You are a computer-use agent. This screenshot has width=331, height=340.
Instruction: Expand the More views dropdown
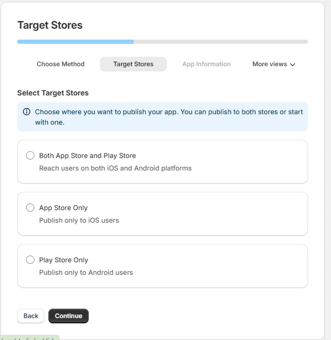[x=274, y=64]
